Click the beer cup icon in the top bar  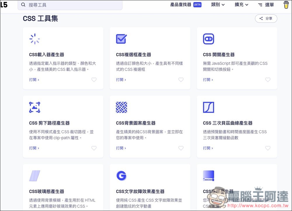pos(286,5)
